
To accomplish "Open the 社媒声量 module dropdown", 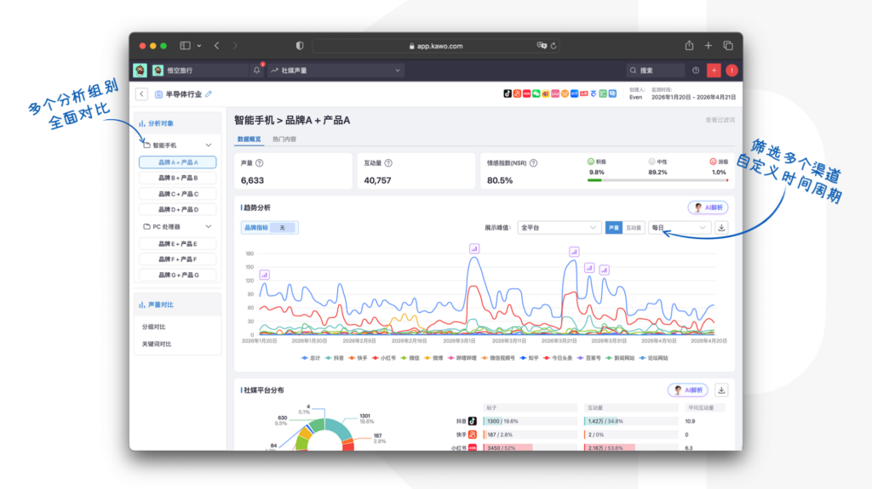I will click(336, 71).
